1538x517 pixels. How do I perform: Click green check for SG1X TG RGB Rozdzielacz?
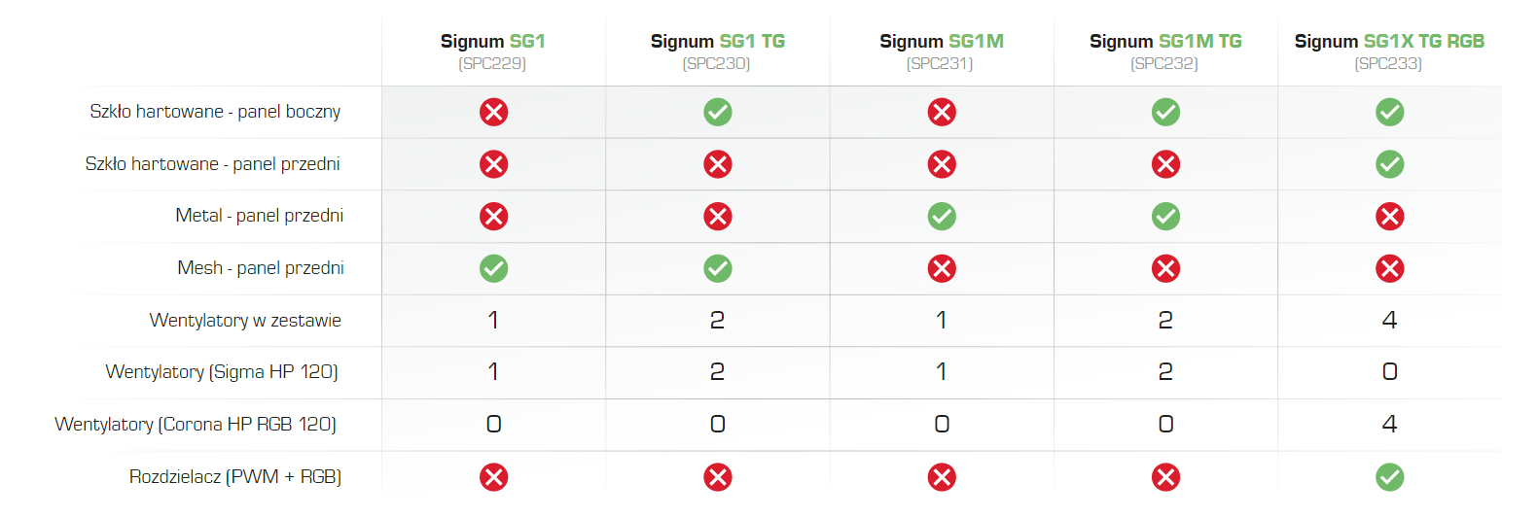tap(1389, 477)
